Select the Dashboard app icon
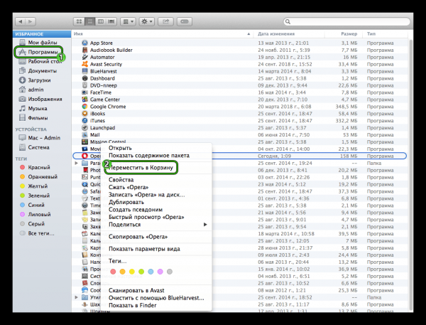The height and width of the screenshot is (325, 426). point(84,78)
